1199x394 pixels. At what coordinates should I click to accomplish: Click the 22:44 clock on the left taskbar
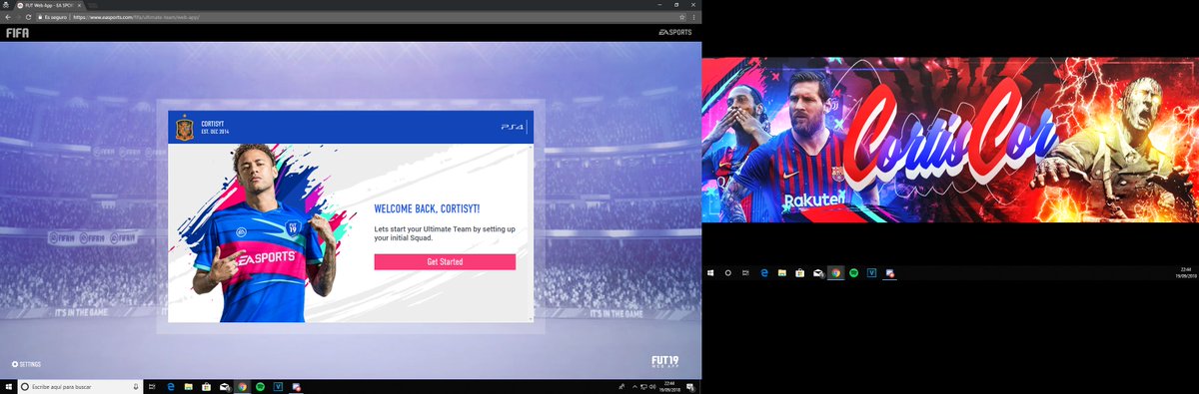(x=669, y=386)
